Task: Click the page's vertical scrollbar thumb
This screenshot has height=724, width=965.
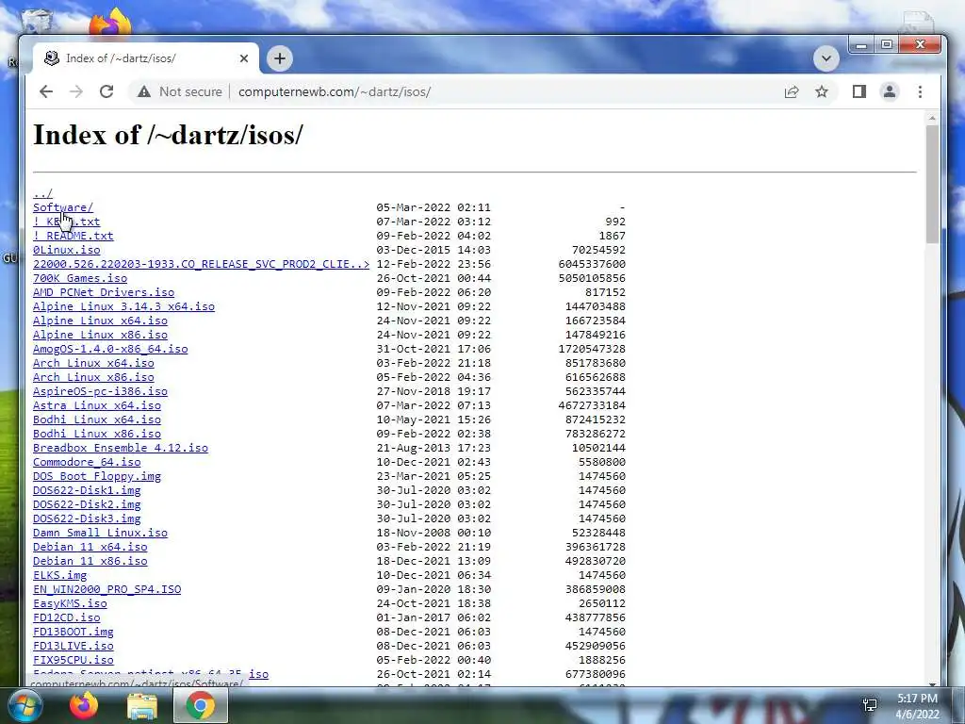Action: tap(932, 183)
